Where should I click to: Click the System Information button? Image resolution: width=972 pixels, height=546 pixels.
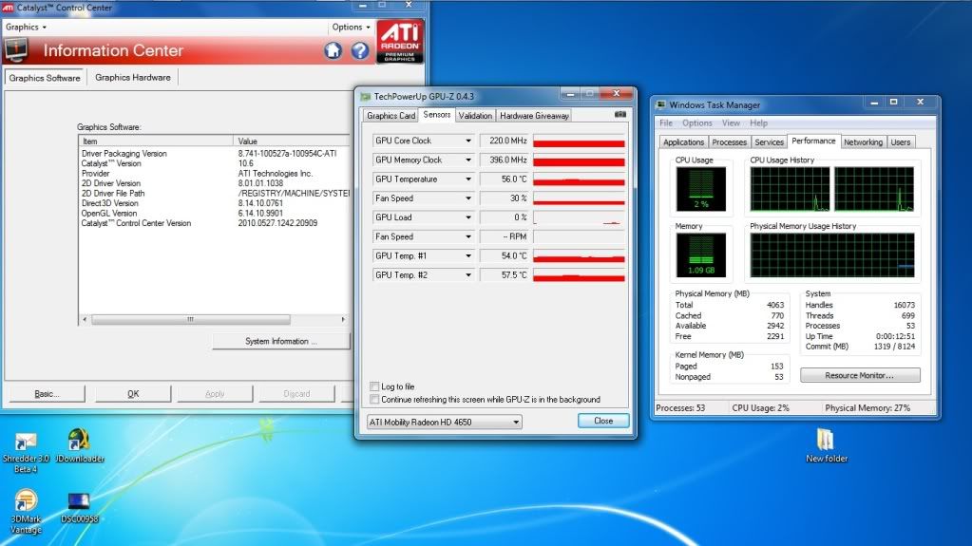click(x=281, y=341)
